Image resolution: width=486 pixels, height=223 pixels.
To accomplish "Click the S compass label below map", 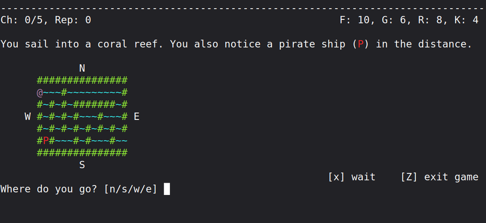I will click(82, 165).
